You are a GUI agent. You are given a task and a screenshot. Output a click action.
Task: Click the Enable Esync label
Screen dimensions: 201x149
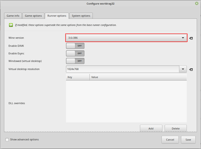[16, 54]
